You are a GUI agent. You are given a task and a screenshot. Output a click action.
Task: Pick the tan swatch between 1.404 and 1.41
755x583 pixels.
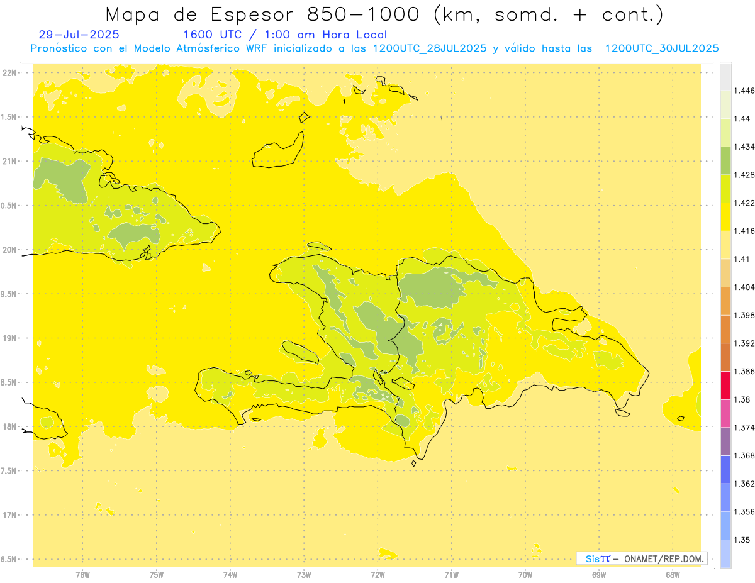(x=725, y=272)
